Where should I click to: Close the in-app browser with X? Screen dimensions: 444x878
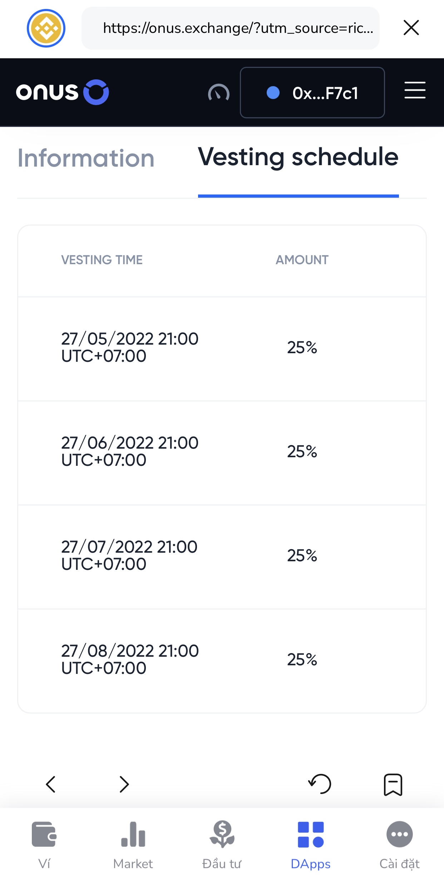(411, 28)
